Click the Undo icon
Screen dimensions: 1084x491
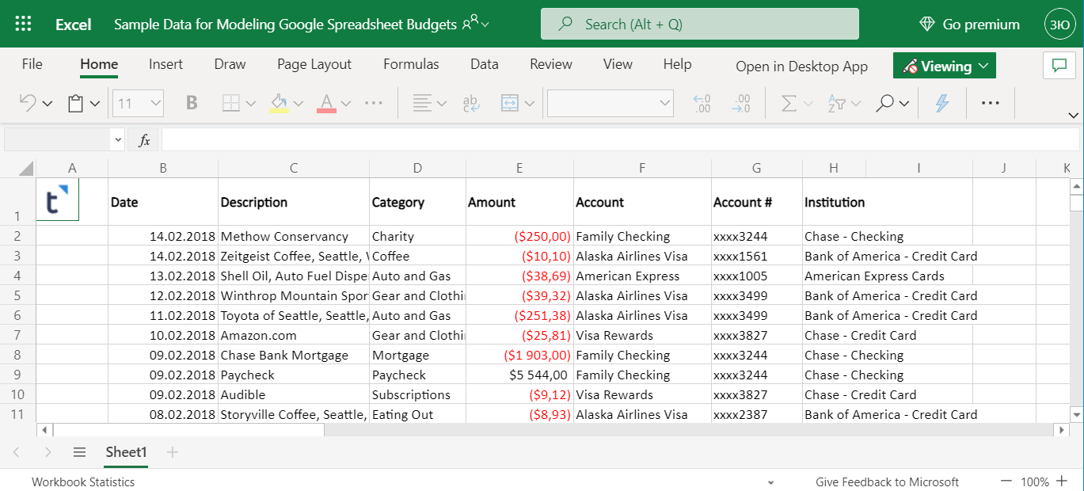click(29, 102)
